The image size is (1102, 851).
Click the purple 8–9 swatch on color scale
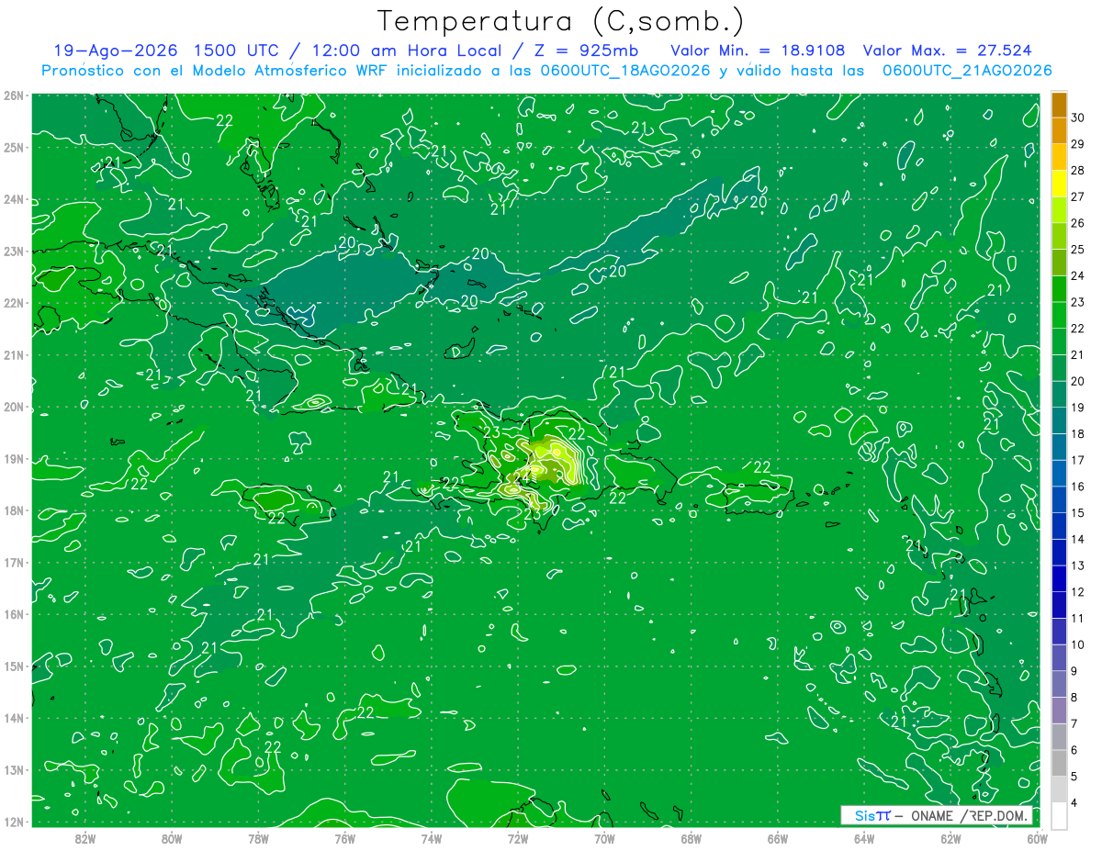pos(1059,684)
